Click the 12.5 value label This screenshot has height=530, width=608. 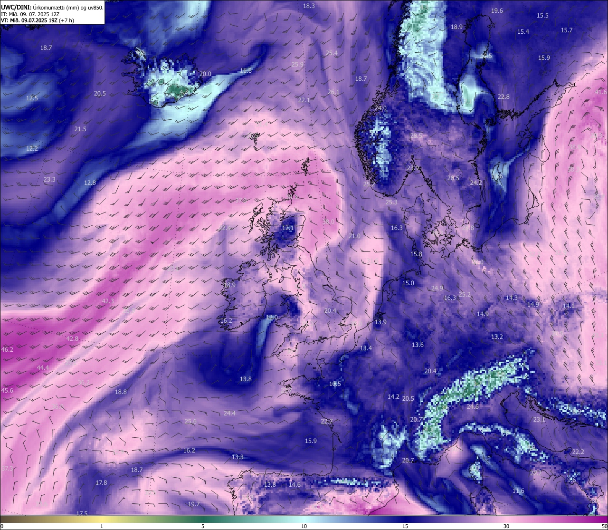click(x=32, y=98)
